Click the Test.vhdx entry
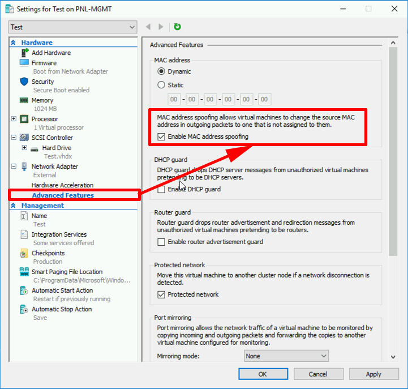 pyautogui.click(x=58, y=156)
